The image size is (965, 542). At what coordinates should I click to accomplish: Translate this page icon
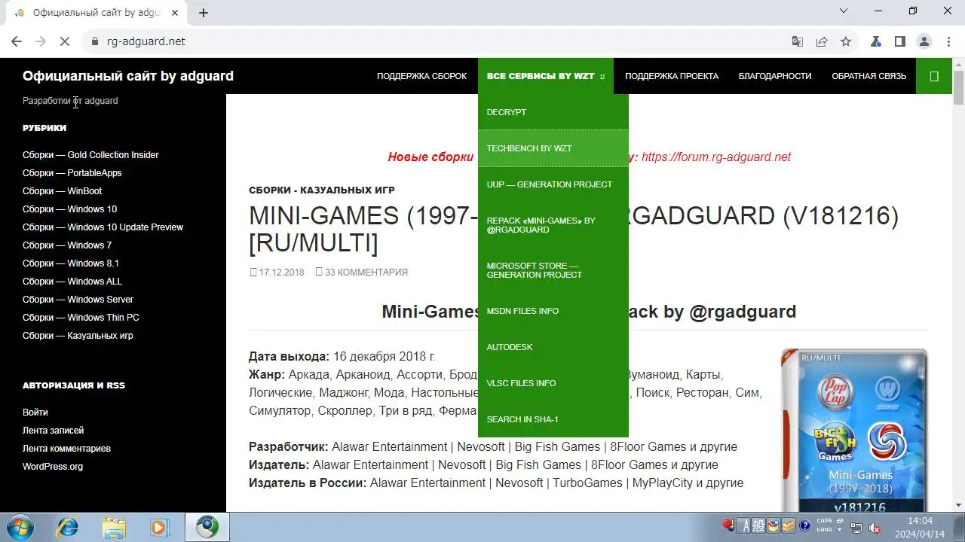tap(798, 41)
